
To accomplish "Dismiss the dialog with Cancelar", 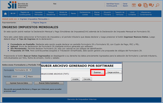I will [87, 79].
